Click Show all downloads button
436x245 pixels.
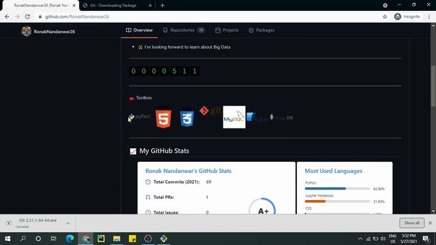[x=411, y=223]
